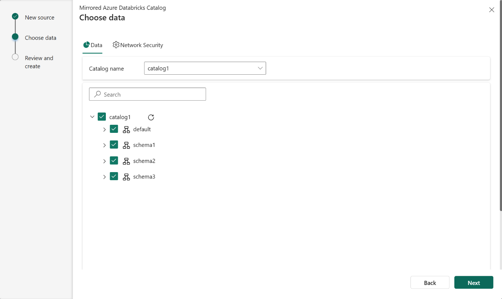
Task: Uncheck the default schema checkbox
Action: tap(114, 129)
